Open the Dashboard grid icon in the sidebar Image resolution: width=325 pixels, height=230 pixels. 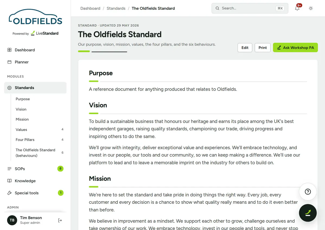9,50
